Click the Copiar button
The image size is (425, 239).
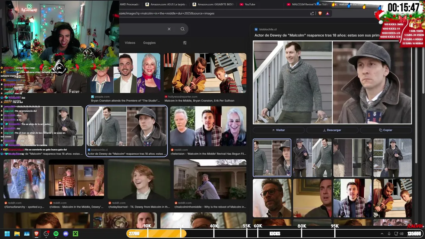pyautogui.click(x=385, y=130)
